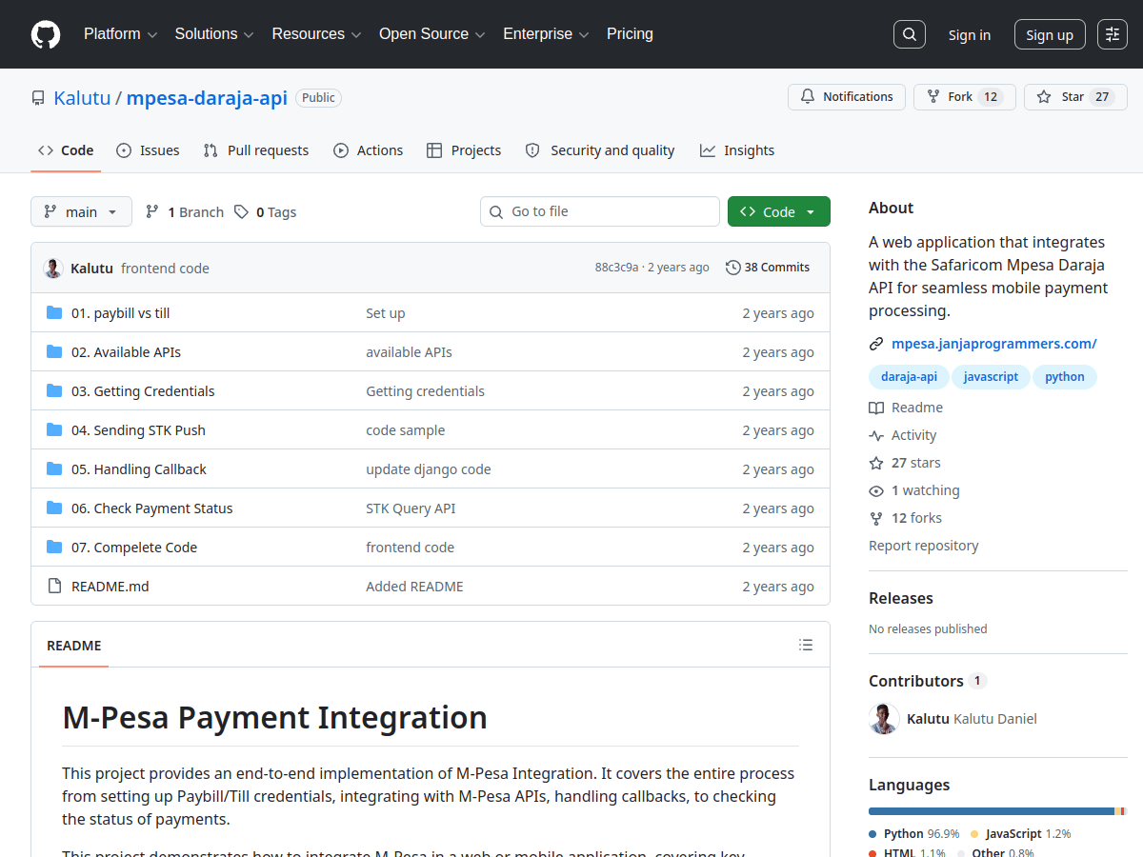This screenshot has height=857, width=1143.
Task: Switch to the Pull requests tab
Action: (256, 150)
